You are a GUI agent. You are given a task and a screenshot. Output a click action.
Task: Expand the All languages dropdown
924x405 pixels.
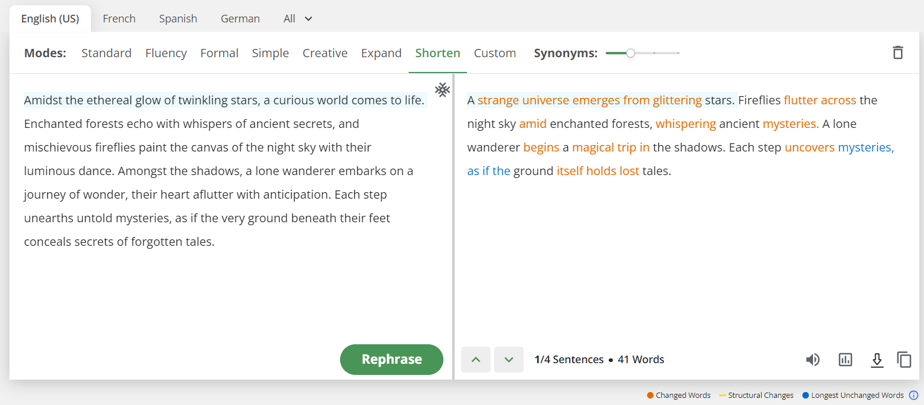click(298, 19)
